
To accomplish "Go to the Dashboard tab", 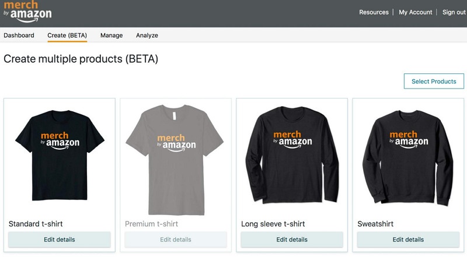I will (x=19, y=36).
